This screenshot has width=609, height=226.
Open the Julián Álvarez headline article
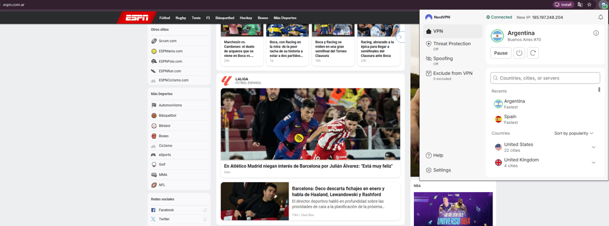[x=309, y=165]
